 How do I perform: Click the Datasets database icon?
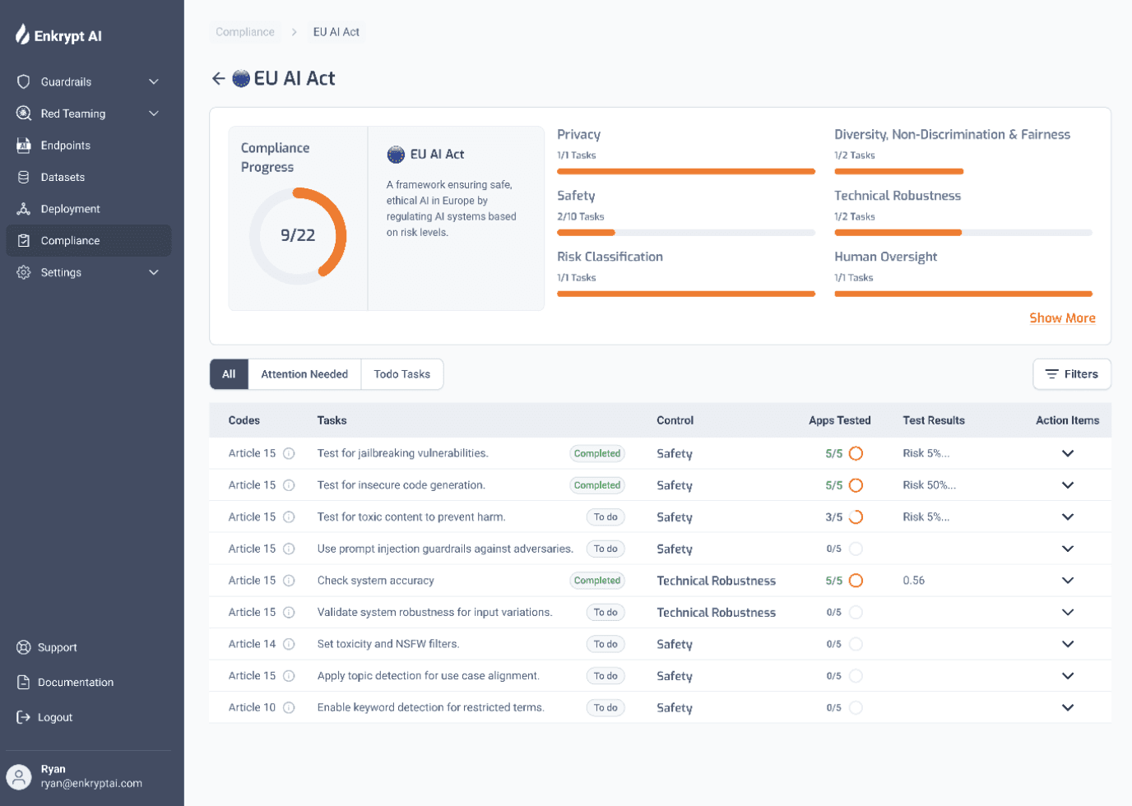(x=24, y=177)
